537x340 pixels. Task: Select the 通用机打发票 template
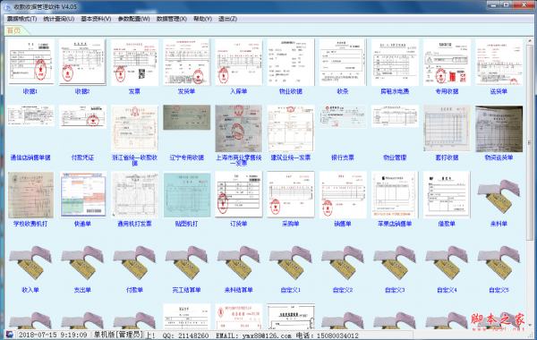click(x=134, y=195)
